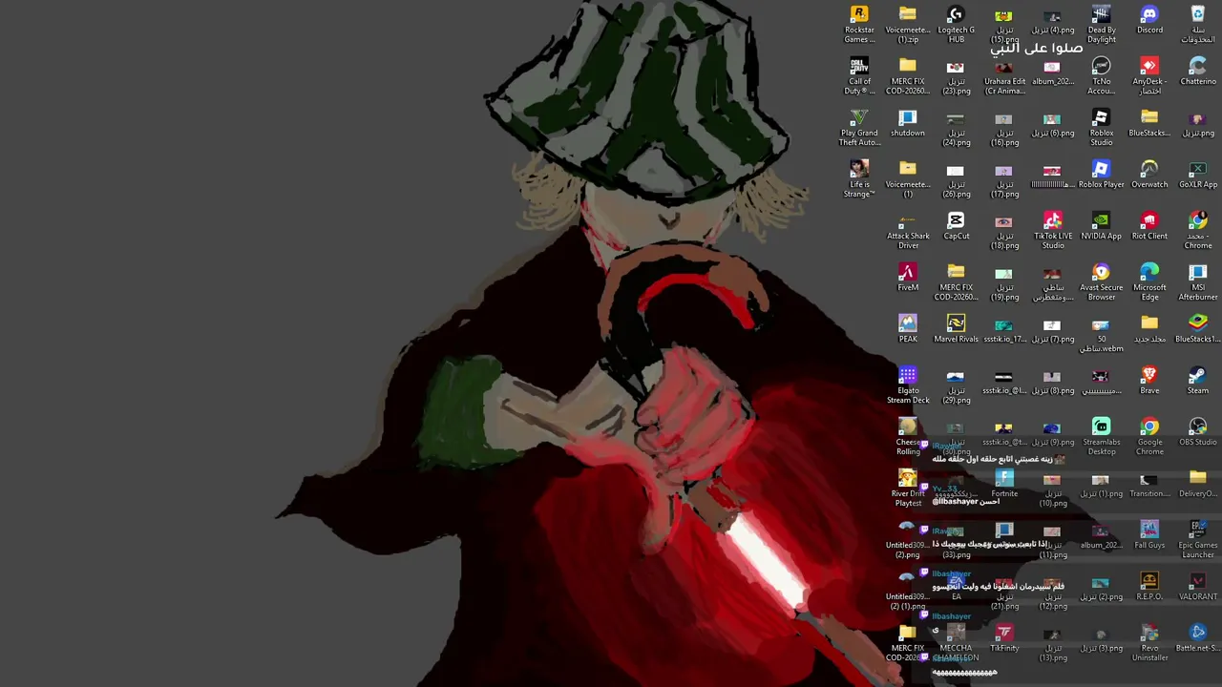The width and height of the screenshot is (1222, 687).
Task: Click the Untitled309 (2).png image file
Action: click(x=908, y=539)
